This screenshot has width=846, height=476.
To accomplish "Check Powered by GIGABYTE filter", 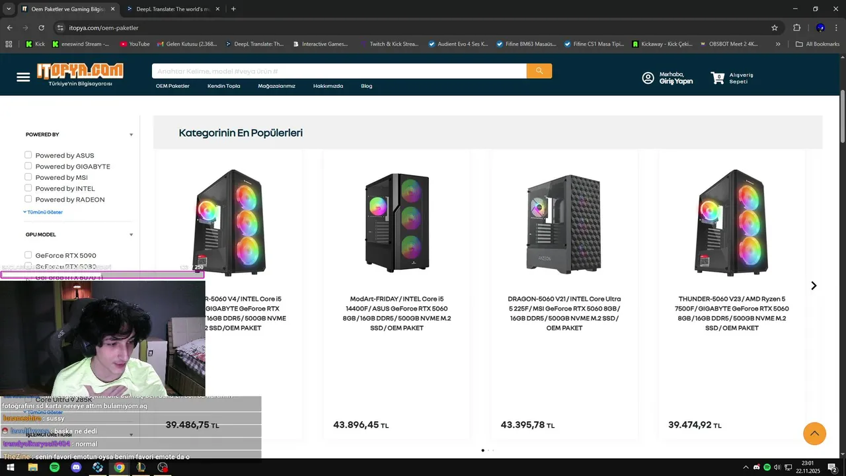I will click(x=28, y=166).
